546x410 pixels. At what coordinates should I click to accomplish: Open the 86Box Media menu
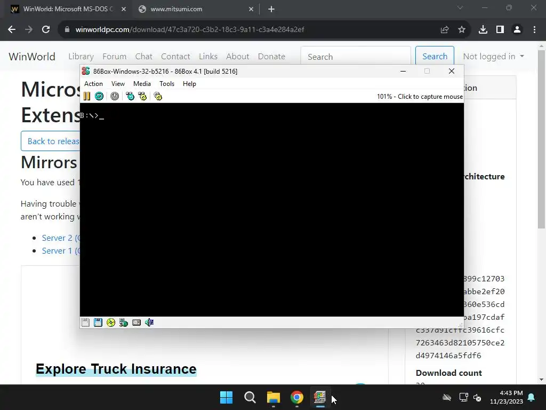click(142, 84)
